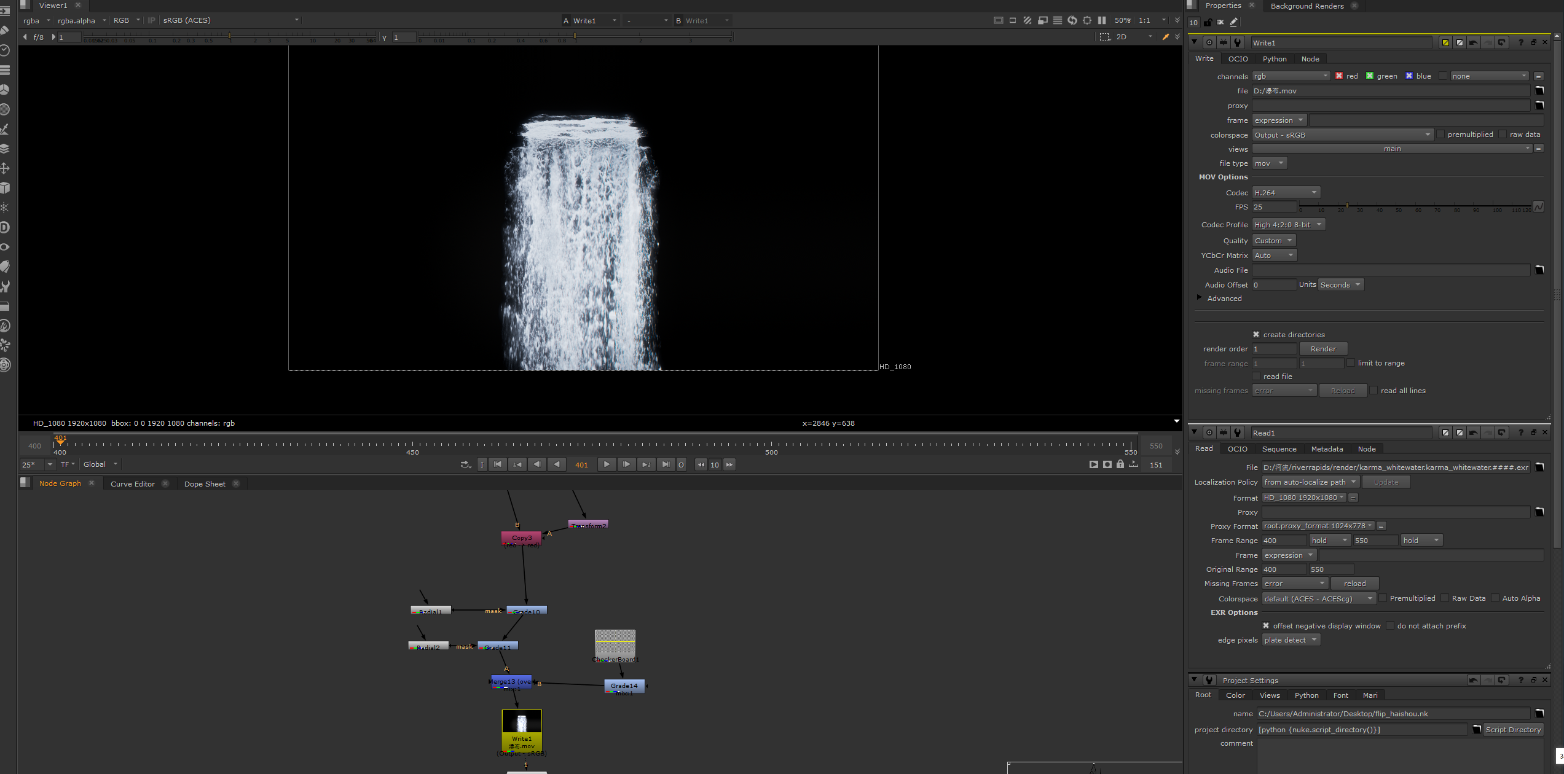Click the Render button in Write1
1564x774 pixels.
pos(1323,348)
